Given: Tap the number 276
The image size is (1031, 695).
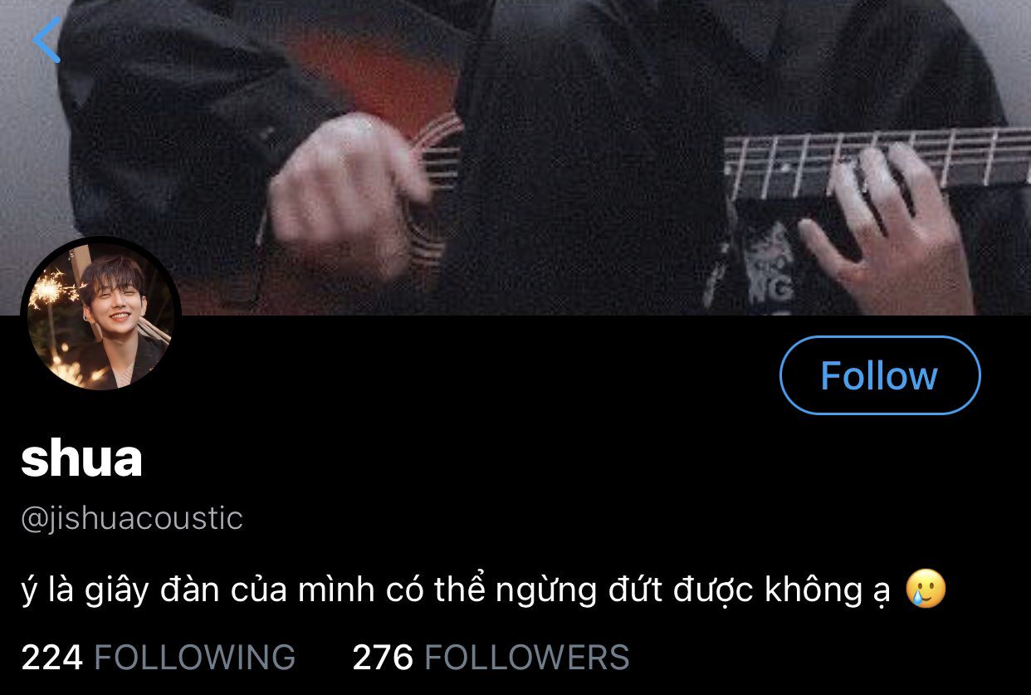Looking at the screenshot, I should (x=383, y=658).
